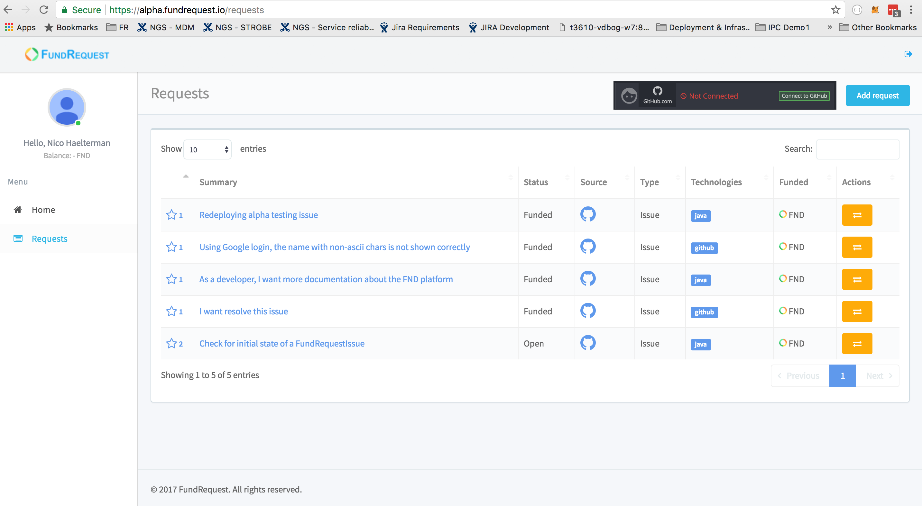
Task: Select Requests in sidebar menu
Action: point(50,239)
